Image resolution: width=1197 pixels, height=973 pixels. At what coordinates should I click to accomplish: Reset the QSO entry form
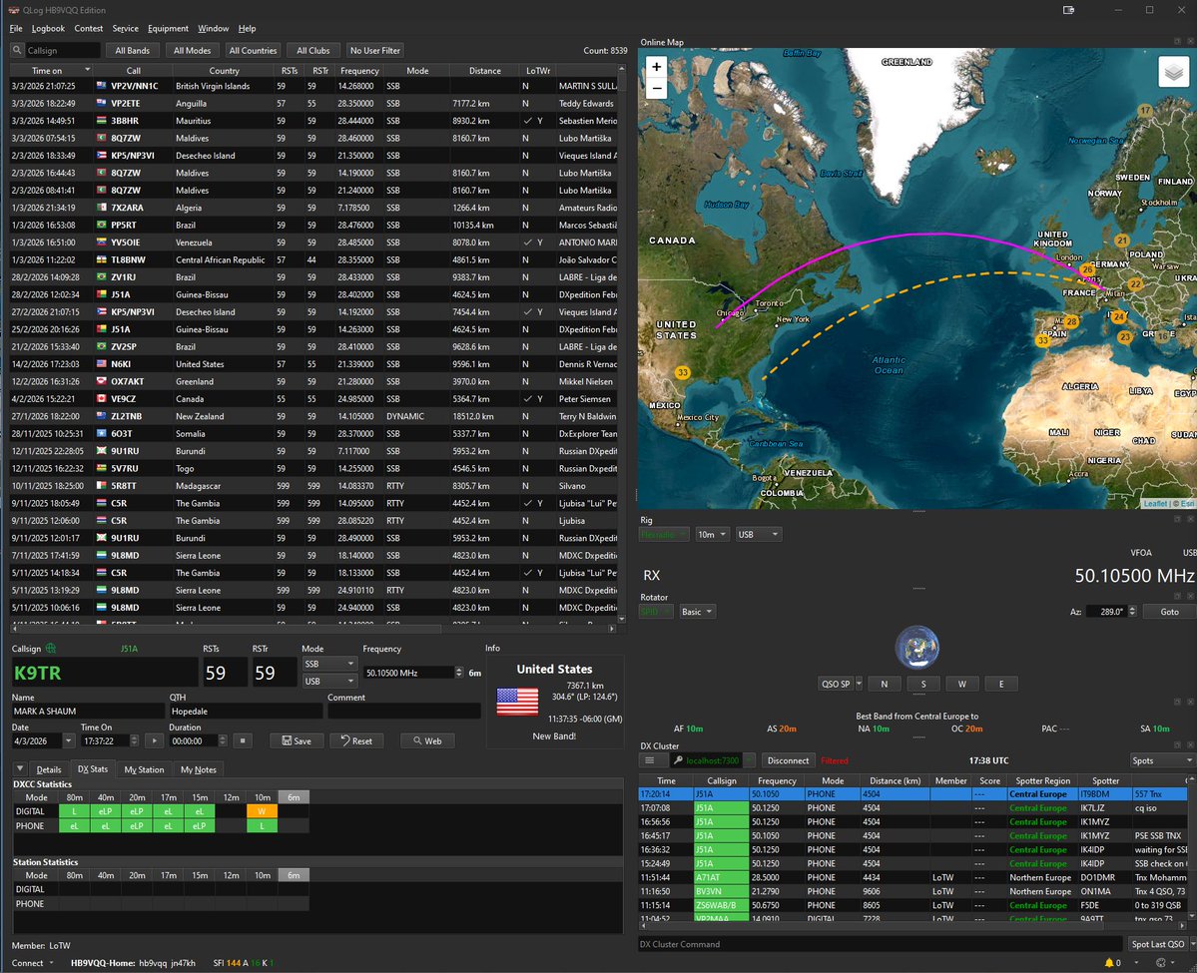point(356,740)
